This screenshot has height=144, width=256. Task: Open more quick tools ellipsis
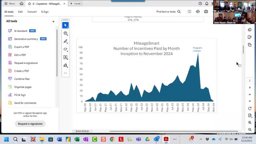click(66, 73)
